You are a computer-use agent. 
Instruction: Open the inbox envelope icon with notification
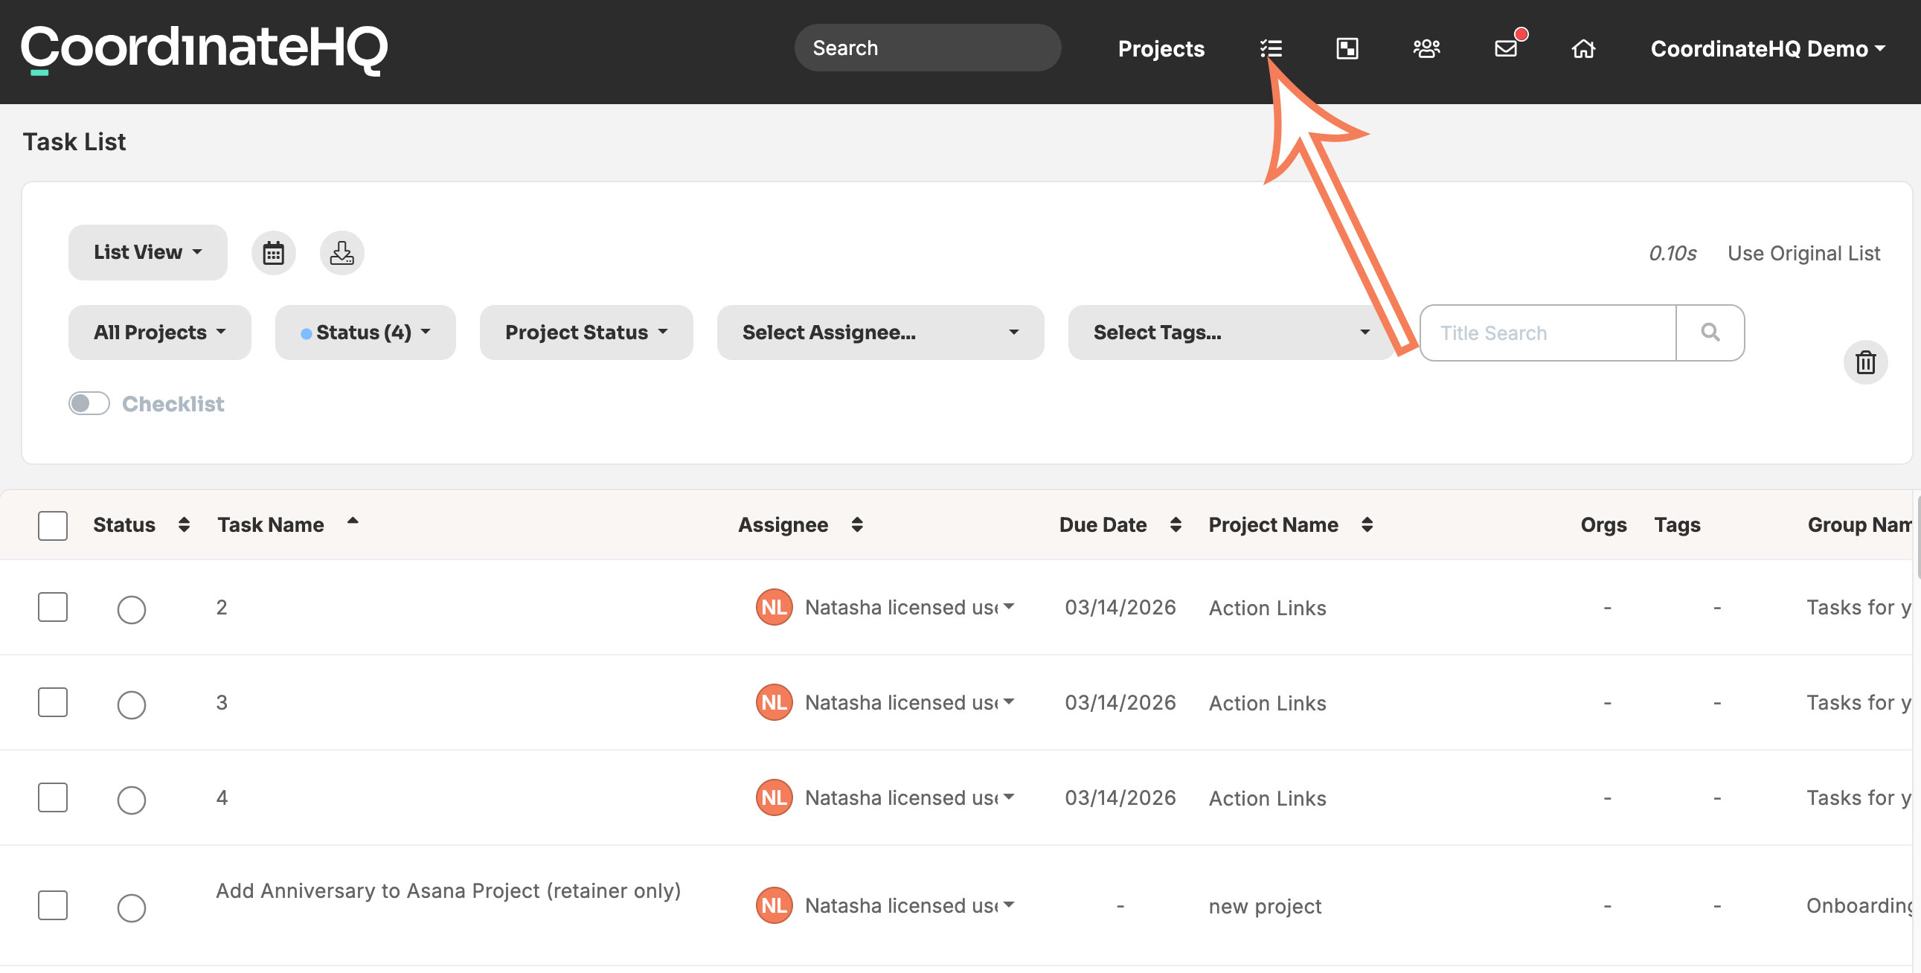[1507, 48]
